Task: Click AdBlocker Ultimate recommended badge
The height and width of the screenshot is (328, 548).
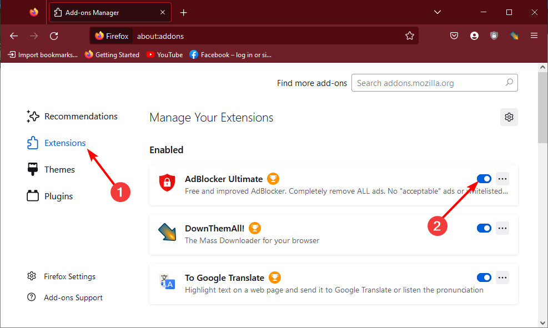Action: (273, 179)
